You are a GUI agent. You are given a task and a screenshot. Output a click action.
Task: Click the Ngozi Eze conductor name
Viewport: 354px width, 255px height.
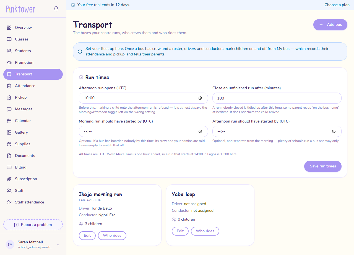pos(107,215)
